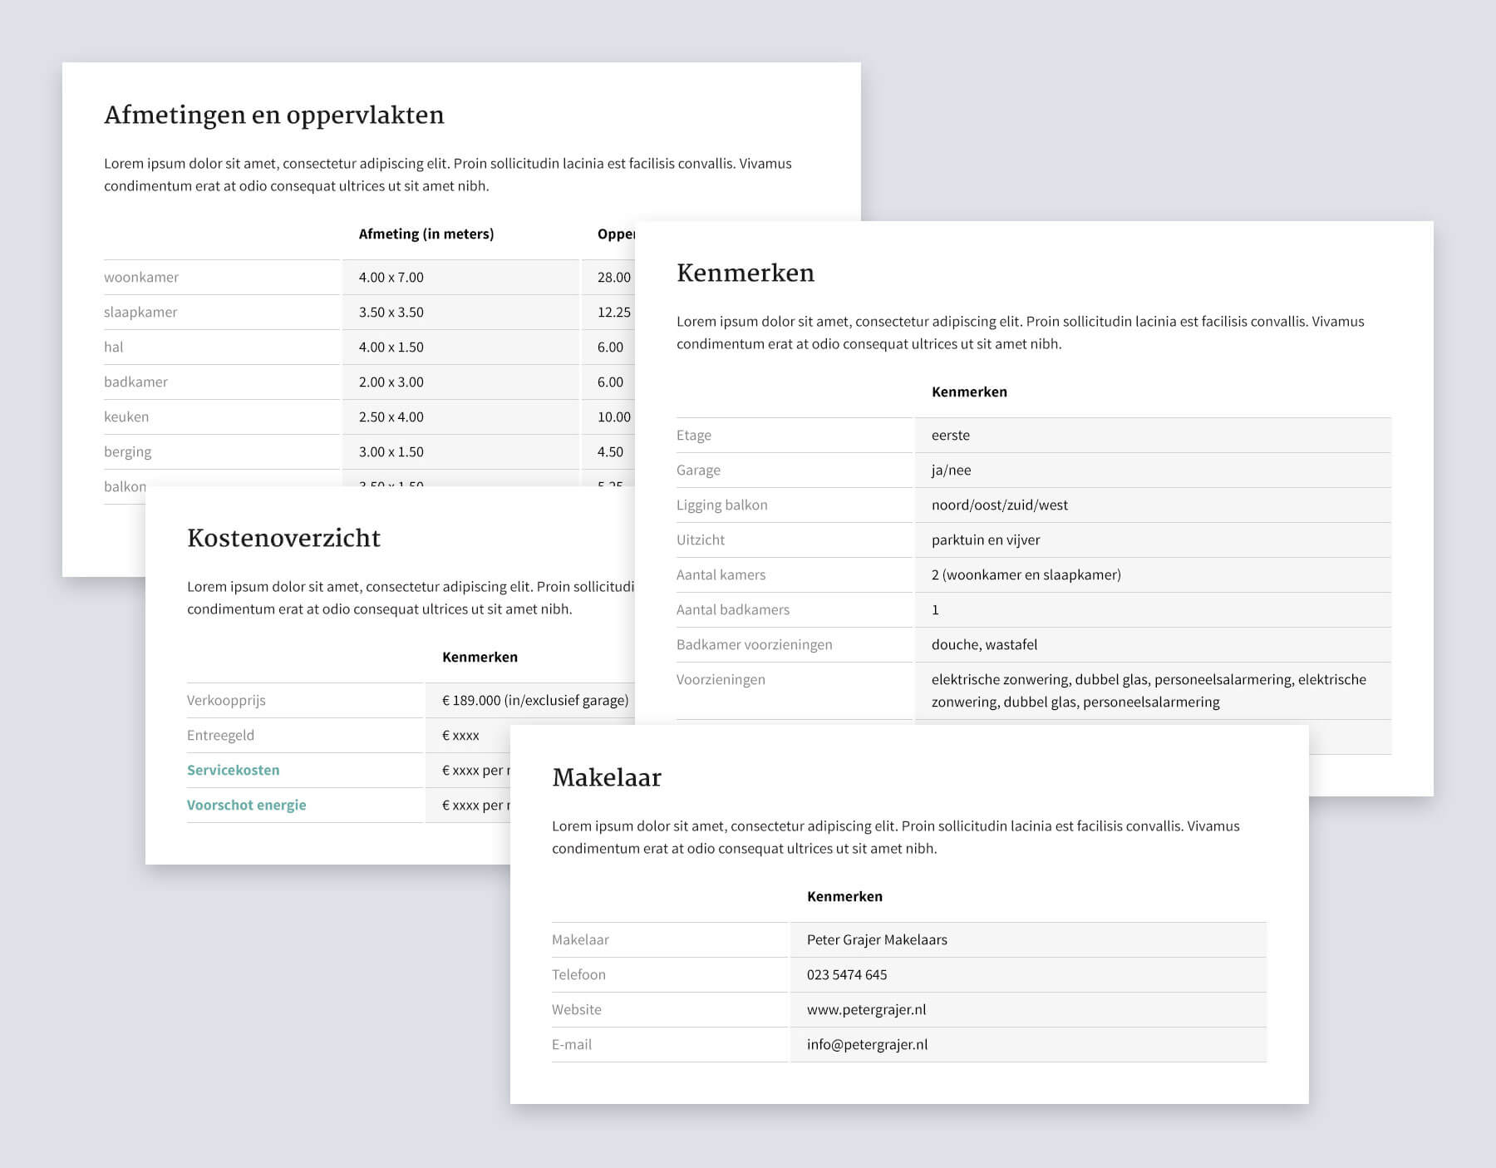Click the Website row label

tap(577, 1009)
